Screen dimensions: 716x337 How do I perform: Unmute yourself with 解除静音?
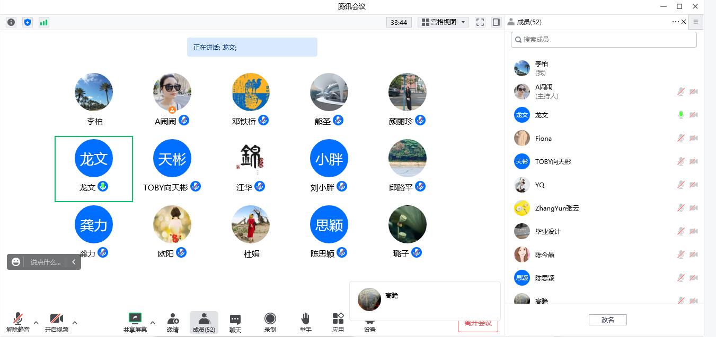[x=17, y=322]
